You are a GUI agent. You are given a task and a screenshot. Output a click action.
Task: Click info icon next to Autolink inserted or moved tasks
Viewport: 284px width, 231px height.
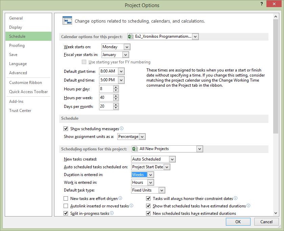coord(132,205)
